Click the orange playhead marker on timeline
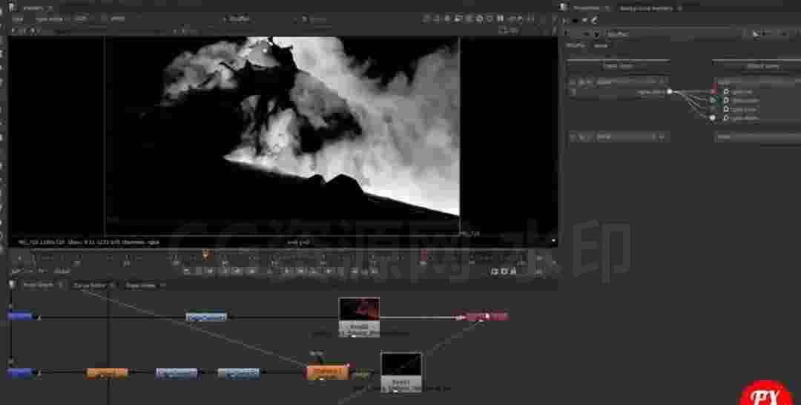The width and height of the screenshot is (801, 405). (x=205, y=254)
